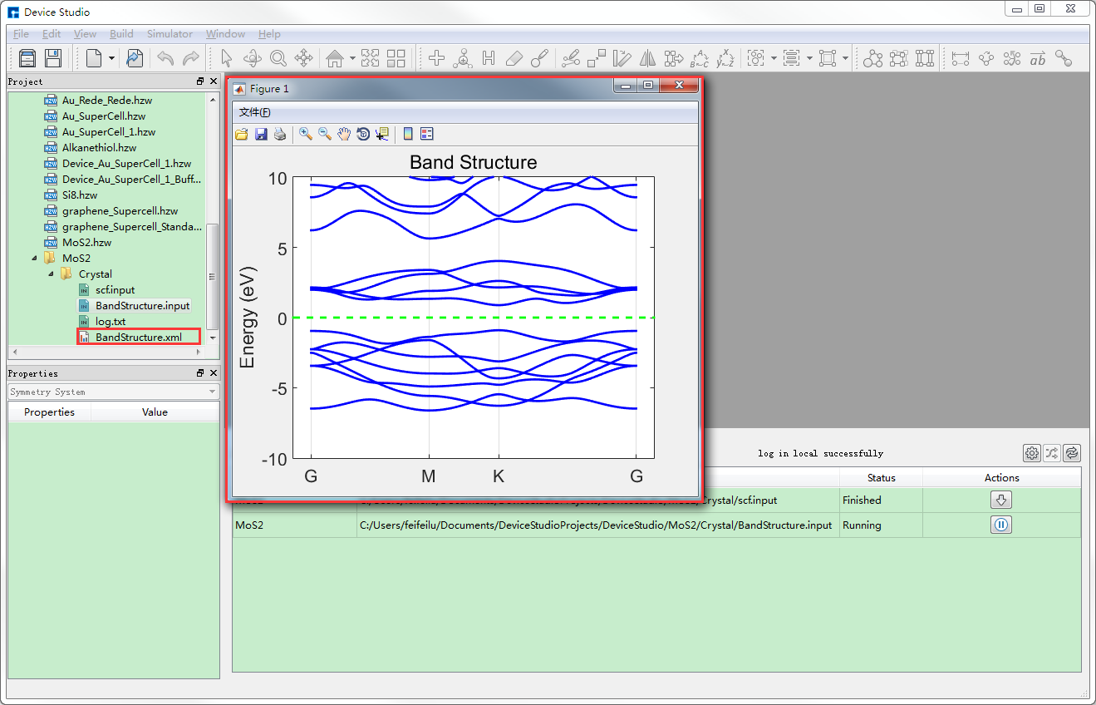Select the rotate view tool

pyautogui.click(x=252, y=58)
